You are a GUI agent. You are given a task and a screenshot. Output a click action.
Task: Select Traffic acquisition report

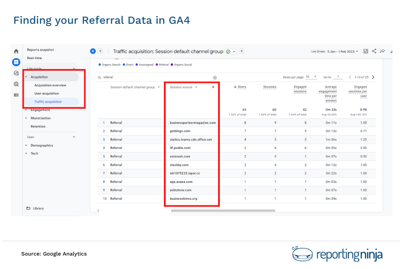(48, 102)
